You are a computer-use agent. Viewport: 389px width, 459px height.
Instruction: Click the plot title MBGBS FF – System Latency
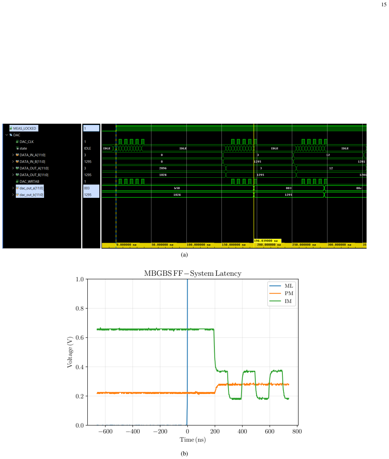click(193, 273)
